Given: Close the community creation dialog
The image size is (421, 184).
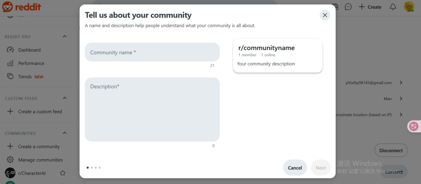Looking at the screenshot, I should pos(325,15).
